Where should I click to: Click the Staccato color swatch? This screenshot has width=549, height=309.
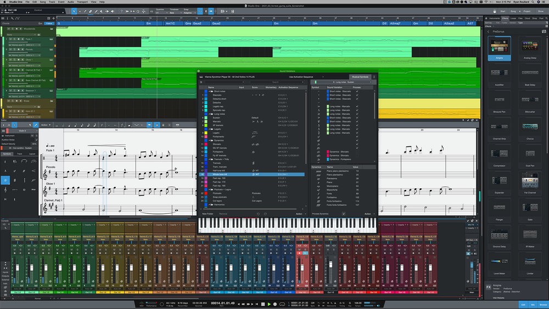[206, 95]
